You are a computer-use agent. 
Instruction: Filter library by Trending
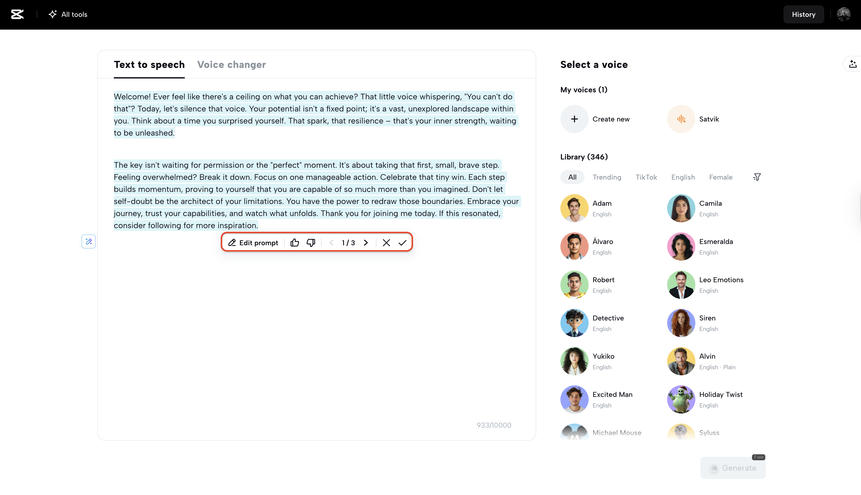coord(607,177)
